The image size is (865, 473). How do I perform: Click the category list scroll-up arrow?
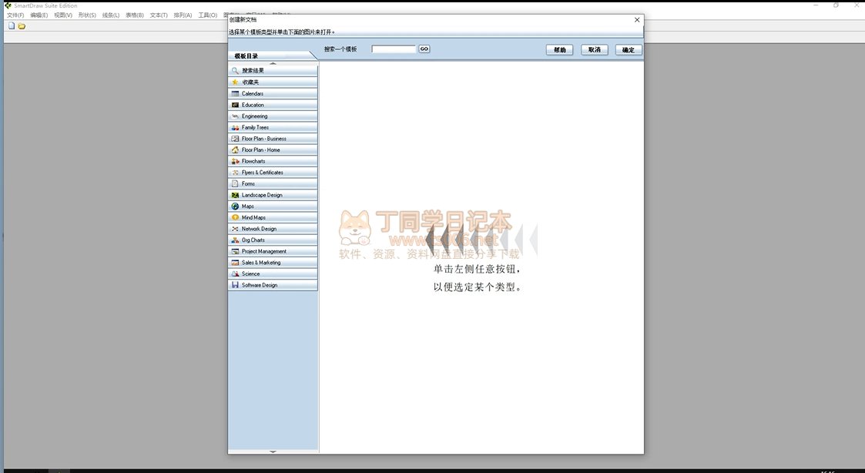coord(273,63)
